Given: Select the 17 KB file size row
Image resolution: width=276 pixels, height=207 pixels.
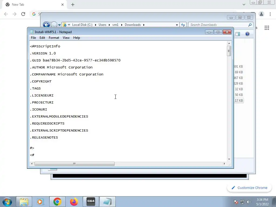Looking at the screenshot, I should [239, 101].
